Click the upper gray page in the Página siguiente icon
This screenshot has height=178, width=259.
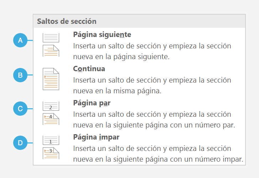(51, 38)
